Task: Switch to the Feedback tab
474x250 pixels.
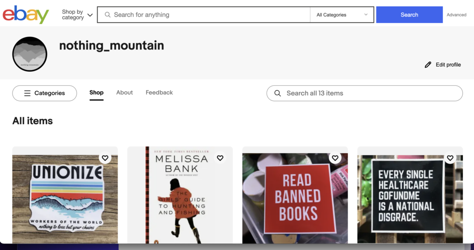Action: pos(159,93)
